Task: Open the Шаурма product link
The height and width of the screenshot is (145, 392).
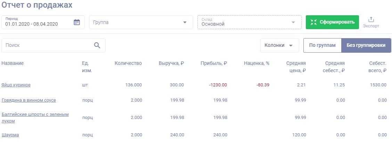Action: point(10,135)
